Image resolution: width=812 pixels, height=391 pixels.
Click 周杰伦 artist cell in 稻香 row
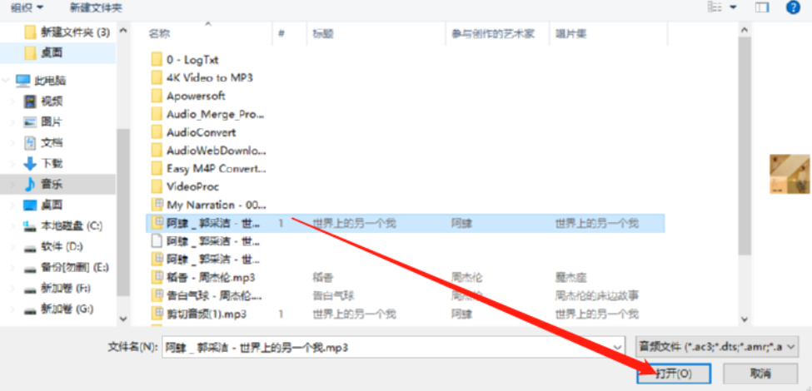pyautogui.click(x=467, y=278)
